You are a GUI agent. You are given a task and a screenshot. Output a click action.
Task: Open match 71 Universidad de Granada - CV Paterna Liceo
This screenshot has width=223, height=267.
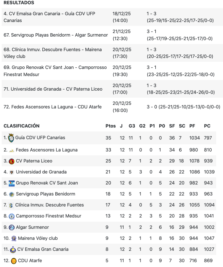pyautogui.click(x=53, y=89)
